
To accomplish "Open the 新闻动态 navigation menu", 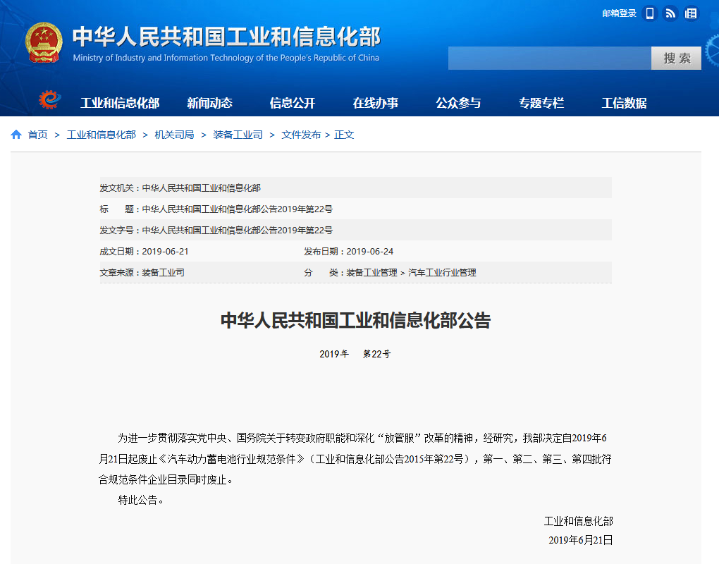I will pyautogui.click(x=209, y=103).
